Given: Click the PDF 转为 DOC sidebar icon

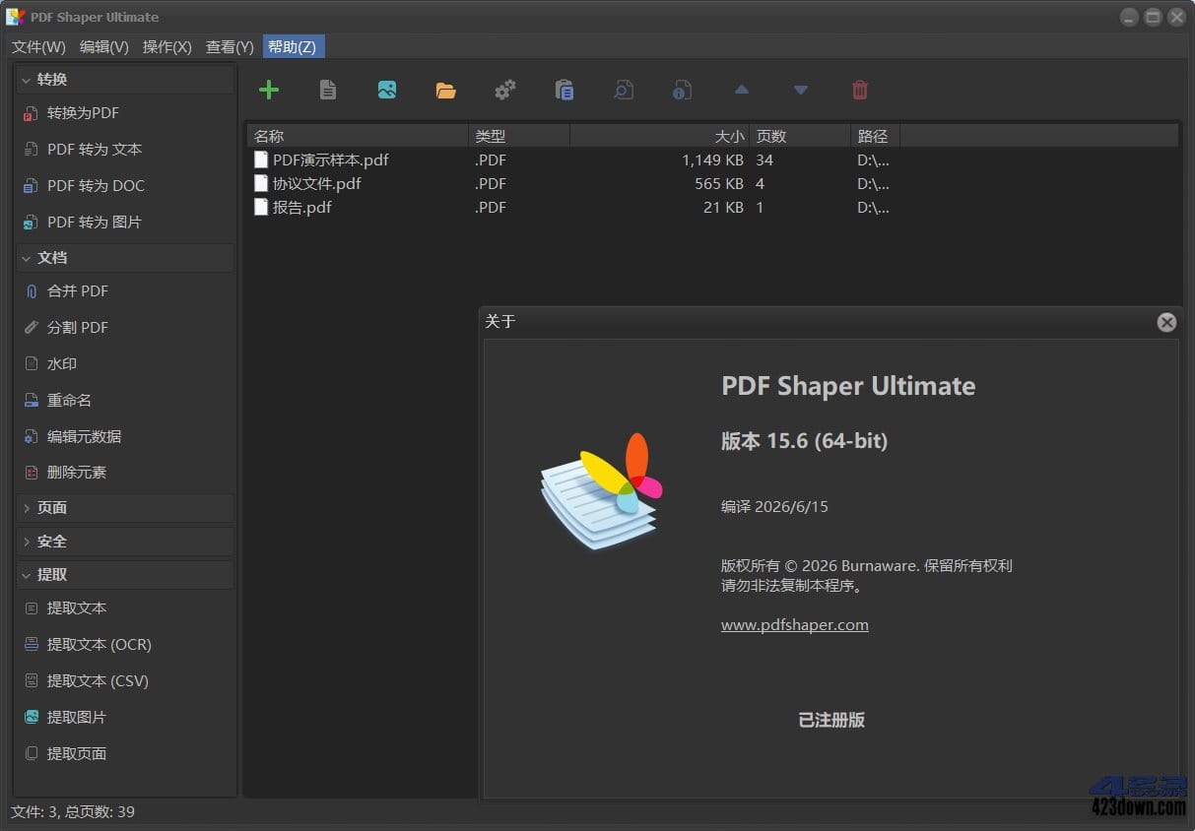Looking at the screenshot, I should pyautogui.click(x=31, y=186).
